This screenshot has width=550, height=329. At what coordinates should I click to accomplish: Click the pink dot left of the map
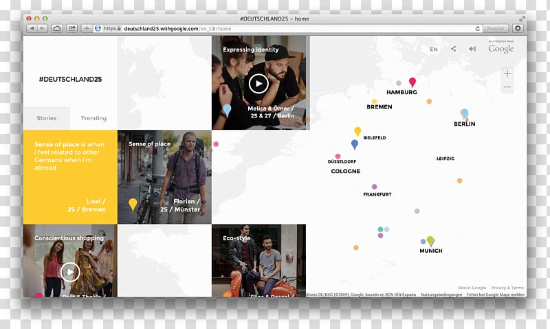click(x=216, y=144)
